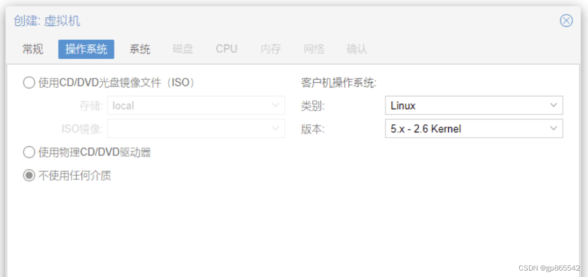Click the empty ISO镜像 input field
The image size is (588, 277).
click(188, 129)
